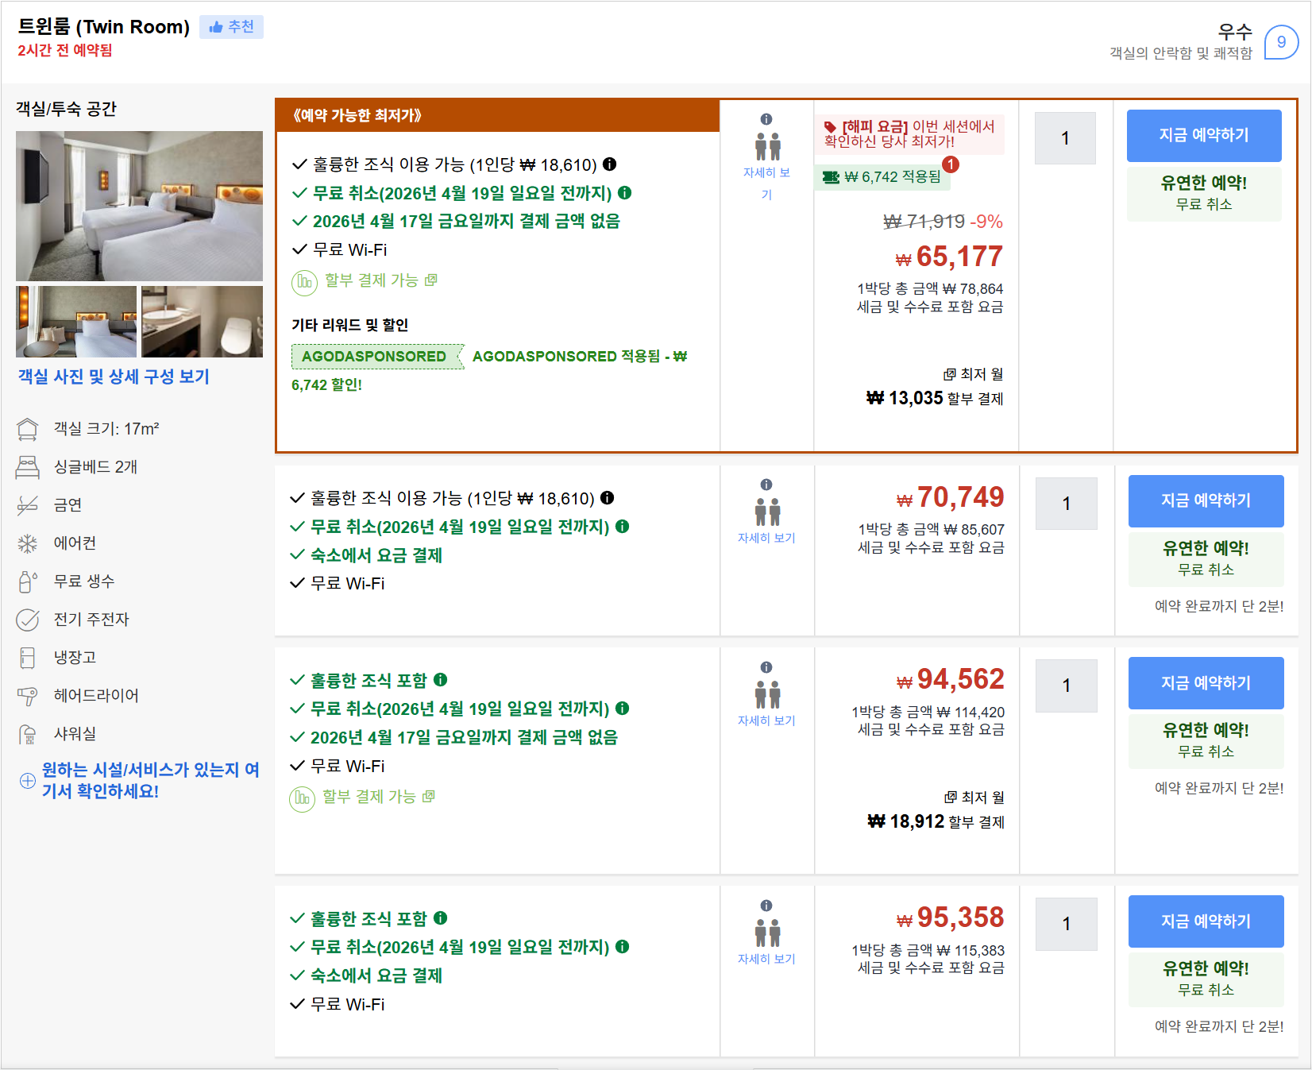This screenshot has height=1070, width=1312.
Task: Open the room quantity selector for ₩70,749 rate
Action: [1067, 503]
